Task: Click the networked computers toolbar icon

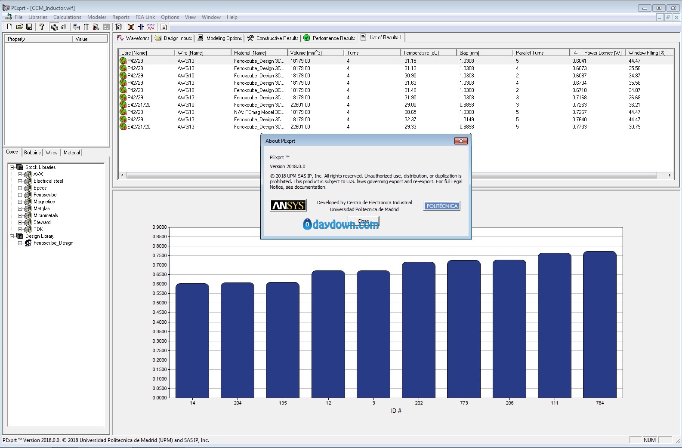Action: pos(77,27)
